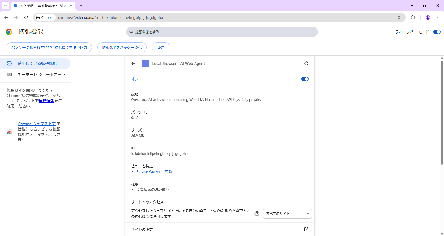
Task: Reload the page using browser refresh button
Action: [26, 17]
